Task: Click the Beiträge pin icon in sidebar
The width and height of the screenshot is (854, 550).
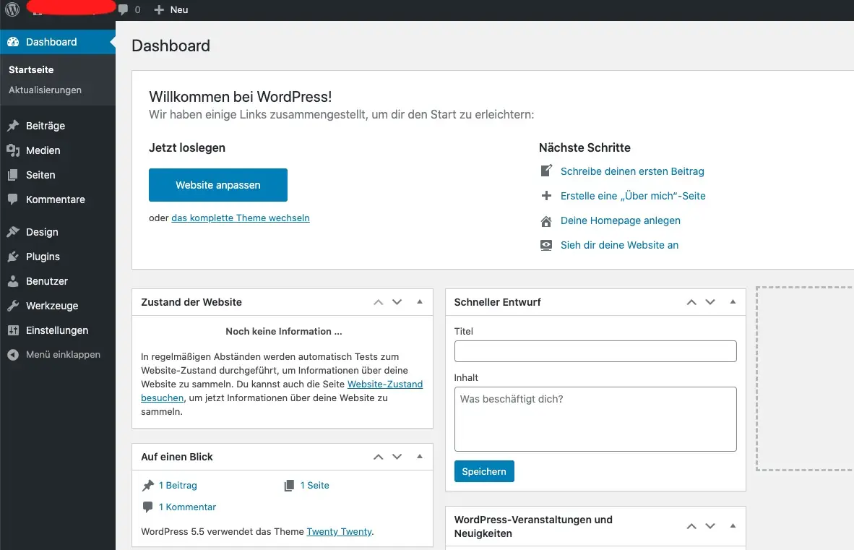Action: [13, 126]
